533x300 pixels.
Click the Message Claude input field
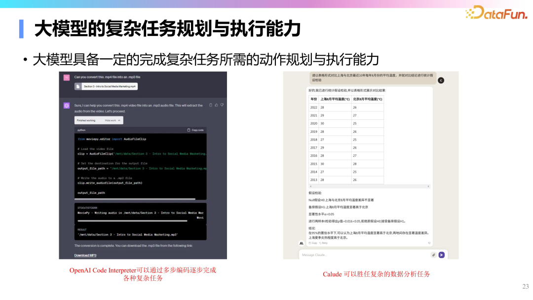336,255
